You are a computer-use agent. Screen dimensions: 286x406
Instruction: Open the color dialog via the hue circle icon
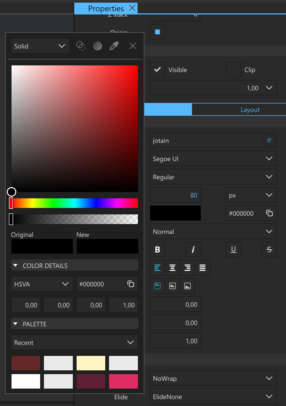tap(81, 46)
